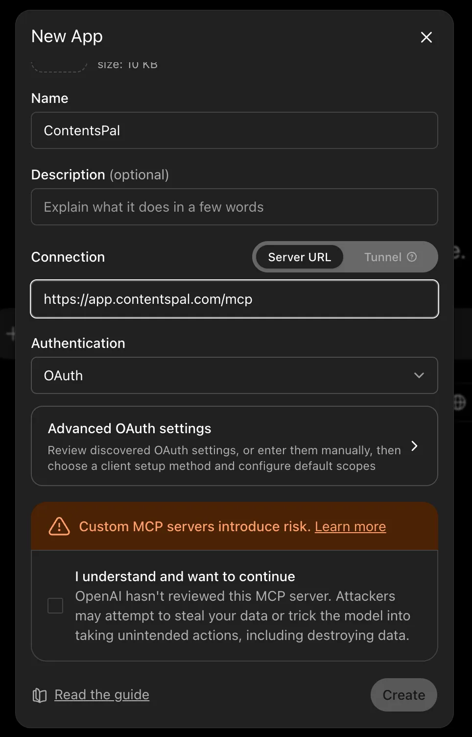
Task: Click the guide book icon
Action: click(x=39, y=695)
